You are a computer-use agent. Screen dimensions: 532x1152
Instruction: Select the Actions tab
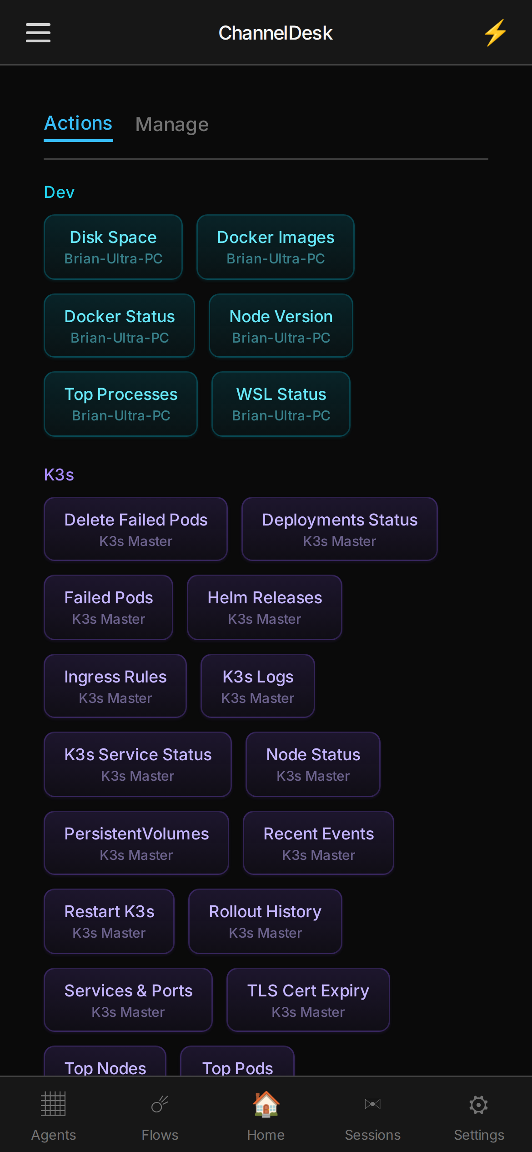point(78,124)
